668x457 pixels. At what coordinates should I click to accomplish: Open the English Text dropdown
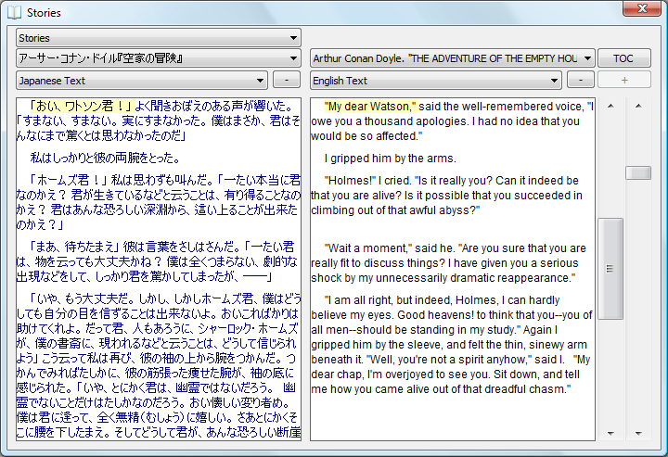436,81
